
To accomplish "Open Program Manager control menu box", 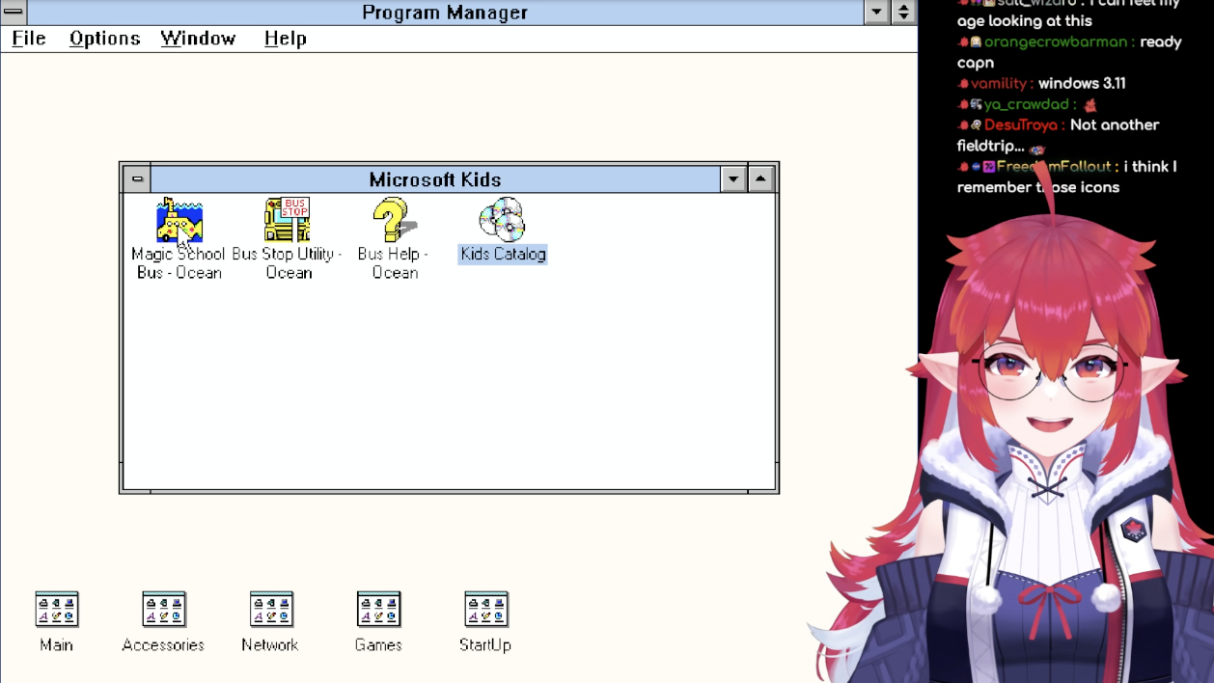I will (14, 12).
